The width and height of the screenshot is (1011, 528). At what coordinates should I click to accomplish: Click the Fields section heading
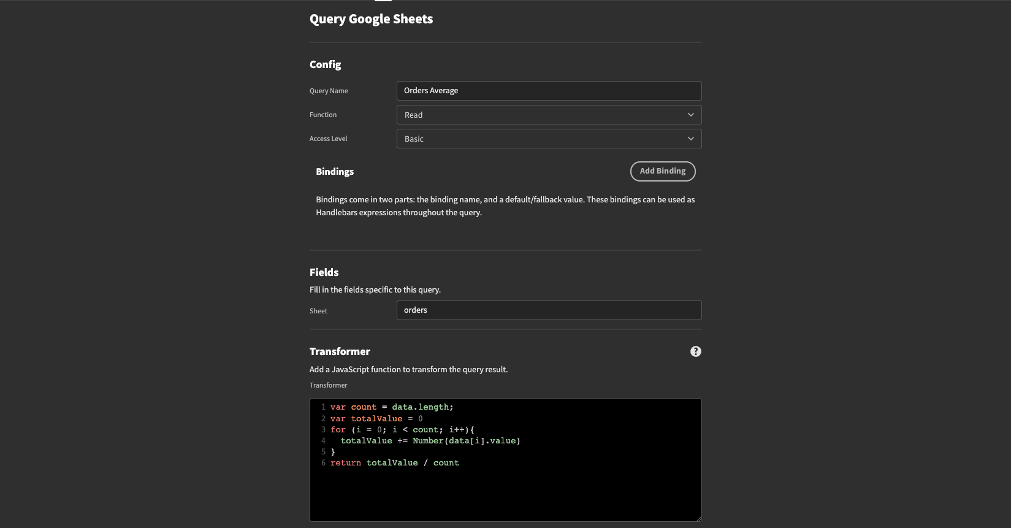tap(324, 272)
